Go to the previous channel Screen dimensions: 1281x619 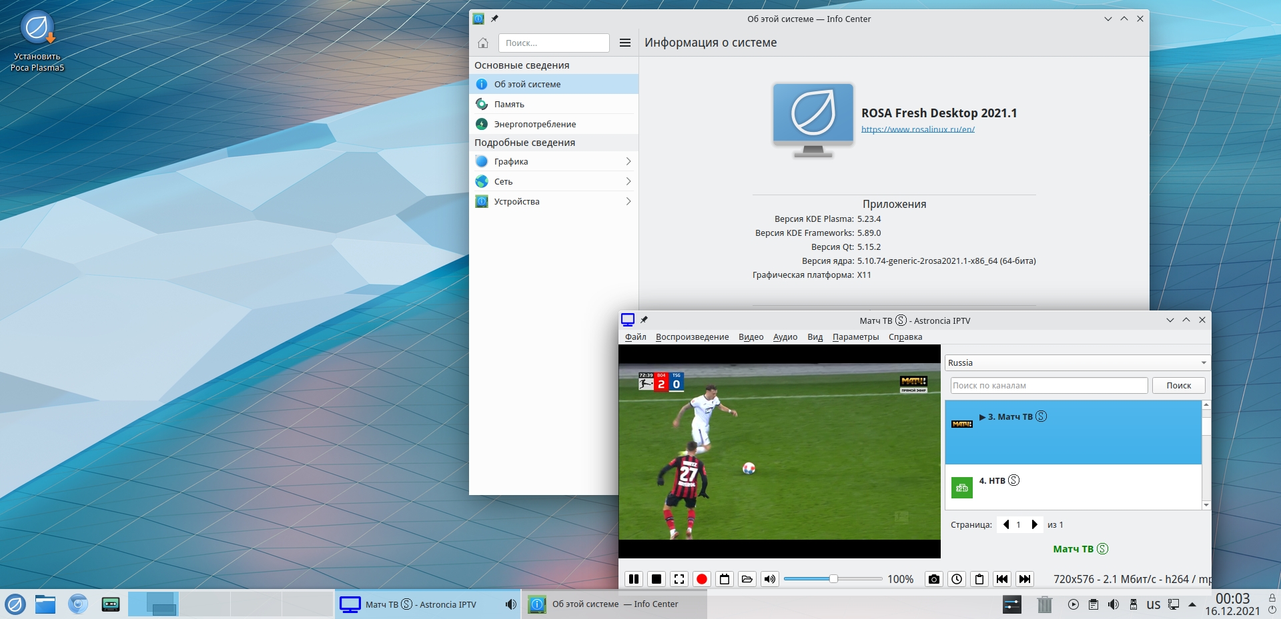coord(1002,579)
